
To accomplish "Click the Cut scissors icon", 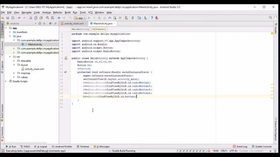I will click(31, 18).
